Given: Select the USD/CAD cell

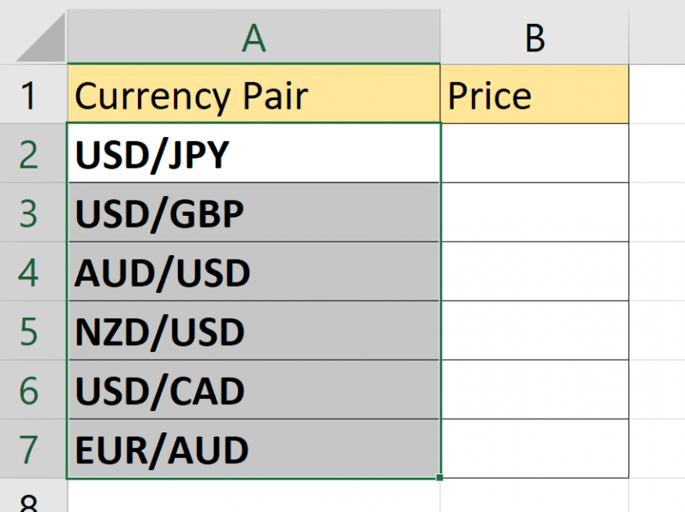Looking at the screenshot, I should pyautogui.click(x=253, y=390).
